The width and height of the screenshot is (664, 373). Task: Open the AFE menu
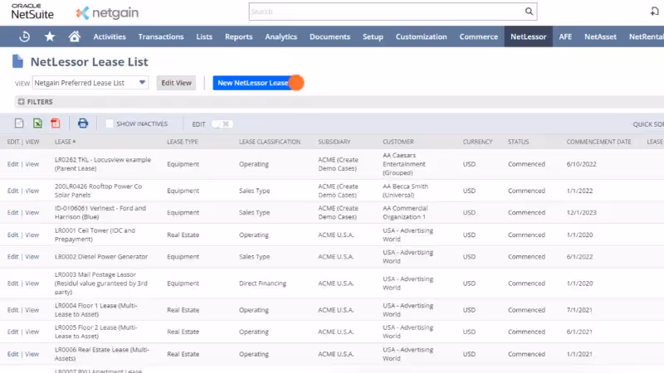pos(565,36)
